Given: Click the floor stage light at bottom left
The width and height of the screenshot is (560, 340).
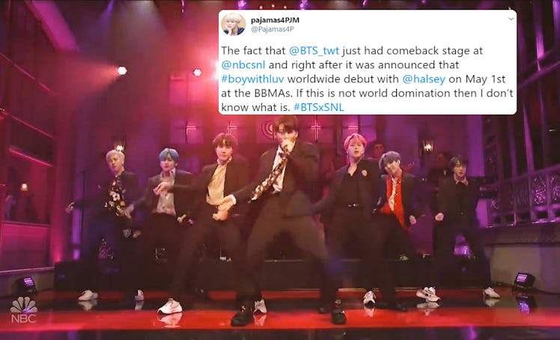Looking at the screenshot, I should [27, 285].
